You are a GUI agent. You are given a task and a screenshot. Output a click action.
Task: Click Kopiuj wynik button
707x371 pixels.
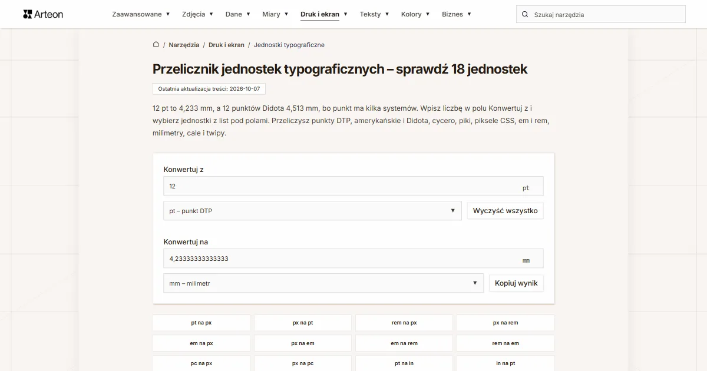pos(516,283)
